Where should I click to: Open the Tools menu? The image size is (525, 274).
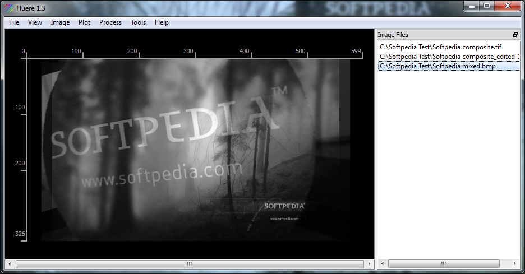pyautogui.click(x=139, y=22)
